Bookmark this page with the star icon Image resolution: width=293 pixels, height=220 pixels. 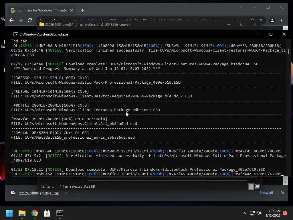(x=261, y=20)
